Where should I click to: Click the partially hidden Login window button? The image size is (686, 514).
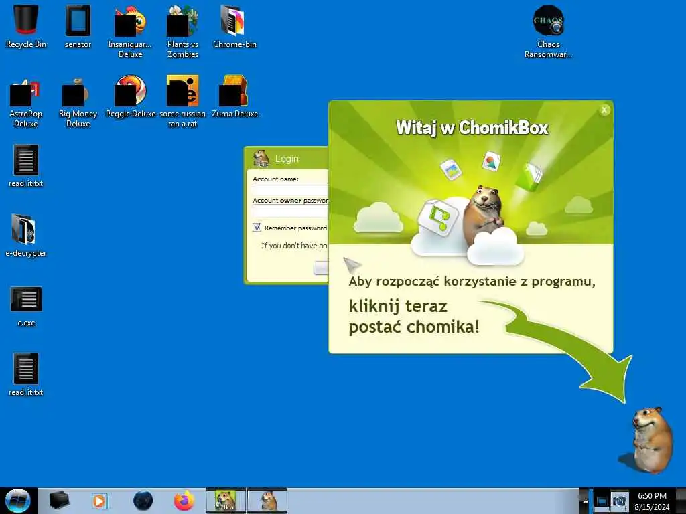tap(321, 268)
